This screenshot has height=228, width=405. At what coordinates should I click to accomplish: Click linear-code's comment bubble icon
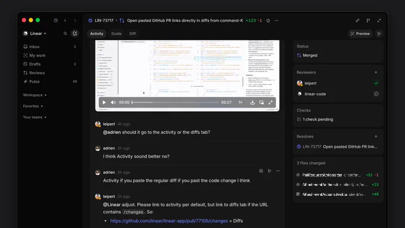click(376, 94)
